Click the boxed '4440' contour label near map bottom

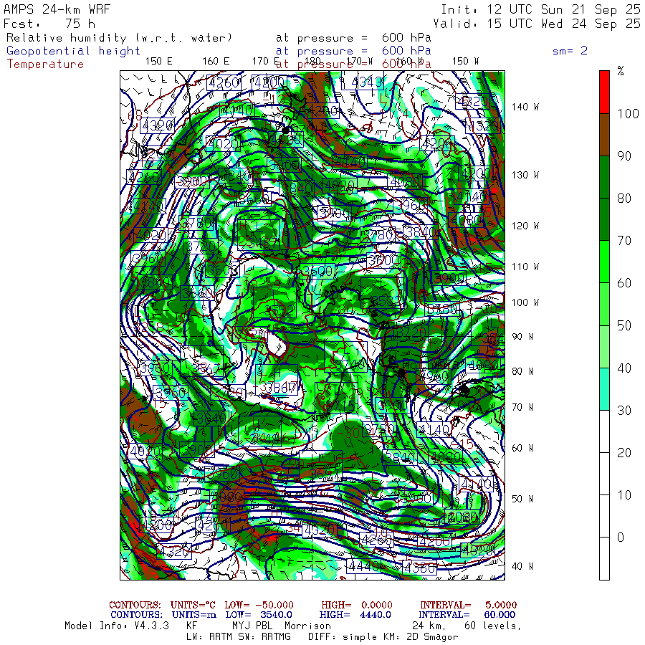(363, 566)
